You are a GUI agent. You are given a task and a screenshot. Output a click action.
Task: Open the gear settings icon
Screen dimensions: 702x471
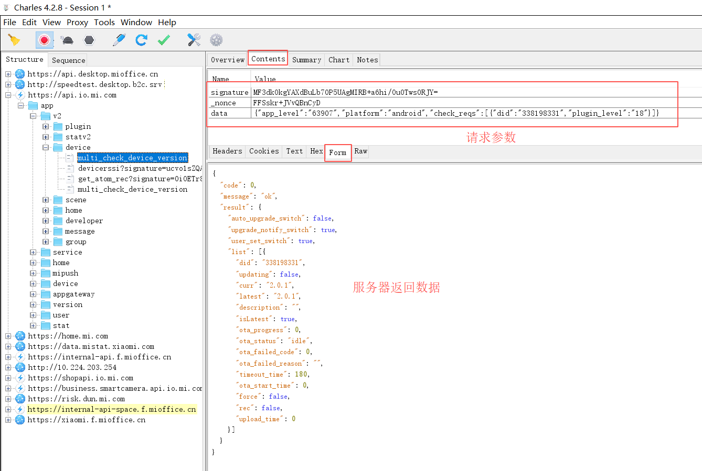[216, 40]
